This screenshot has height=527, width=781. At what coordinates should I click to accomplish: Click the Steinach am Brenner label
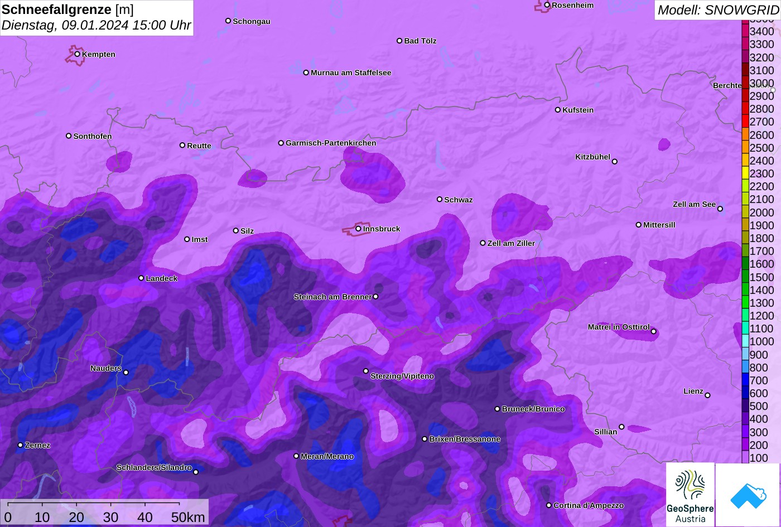pos(332,297)
